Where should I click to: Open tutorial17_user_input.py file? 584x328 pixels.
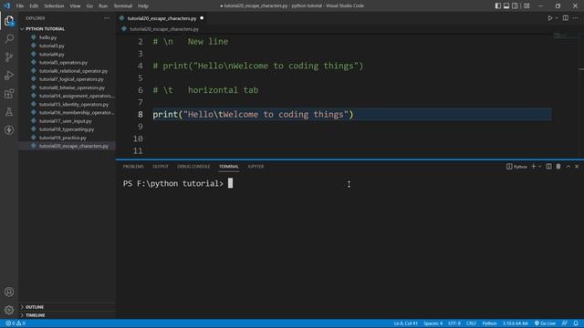66,121
